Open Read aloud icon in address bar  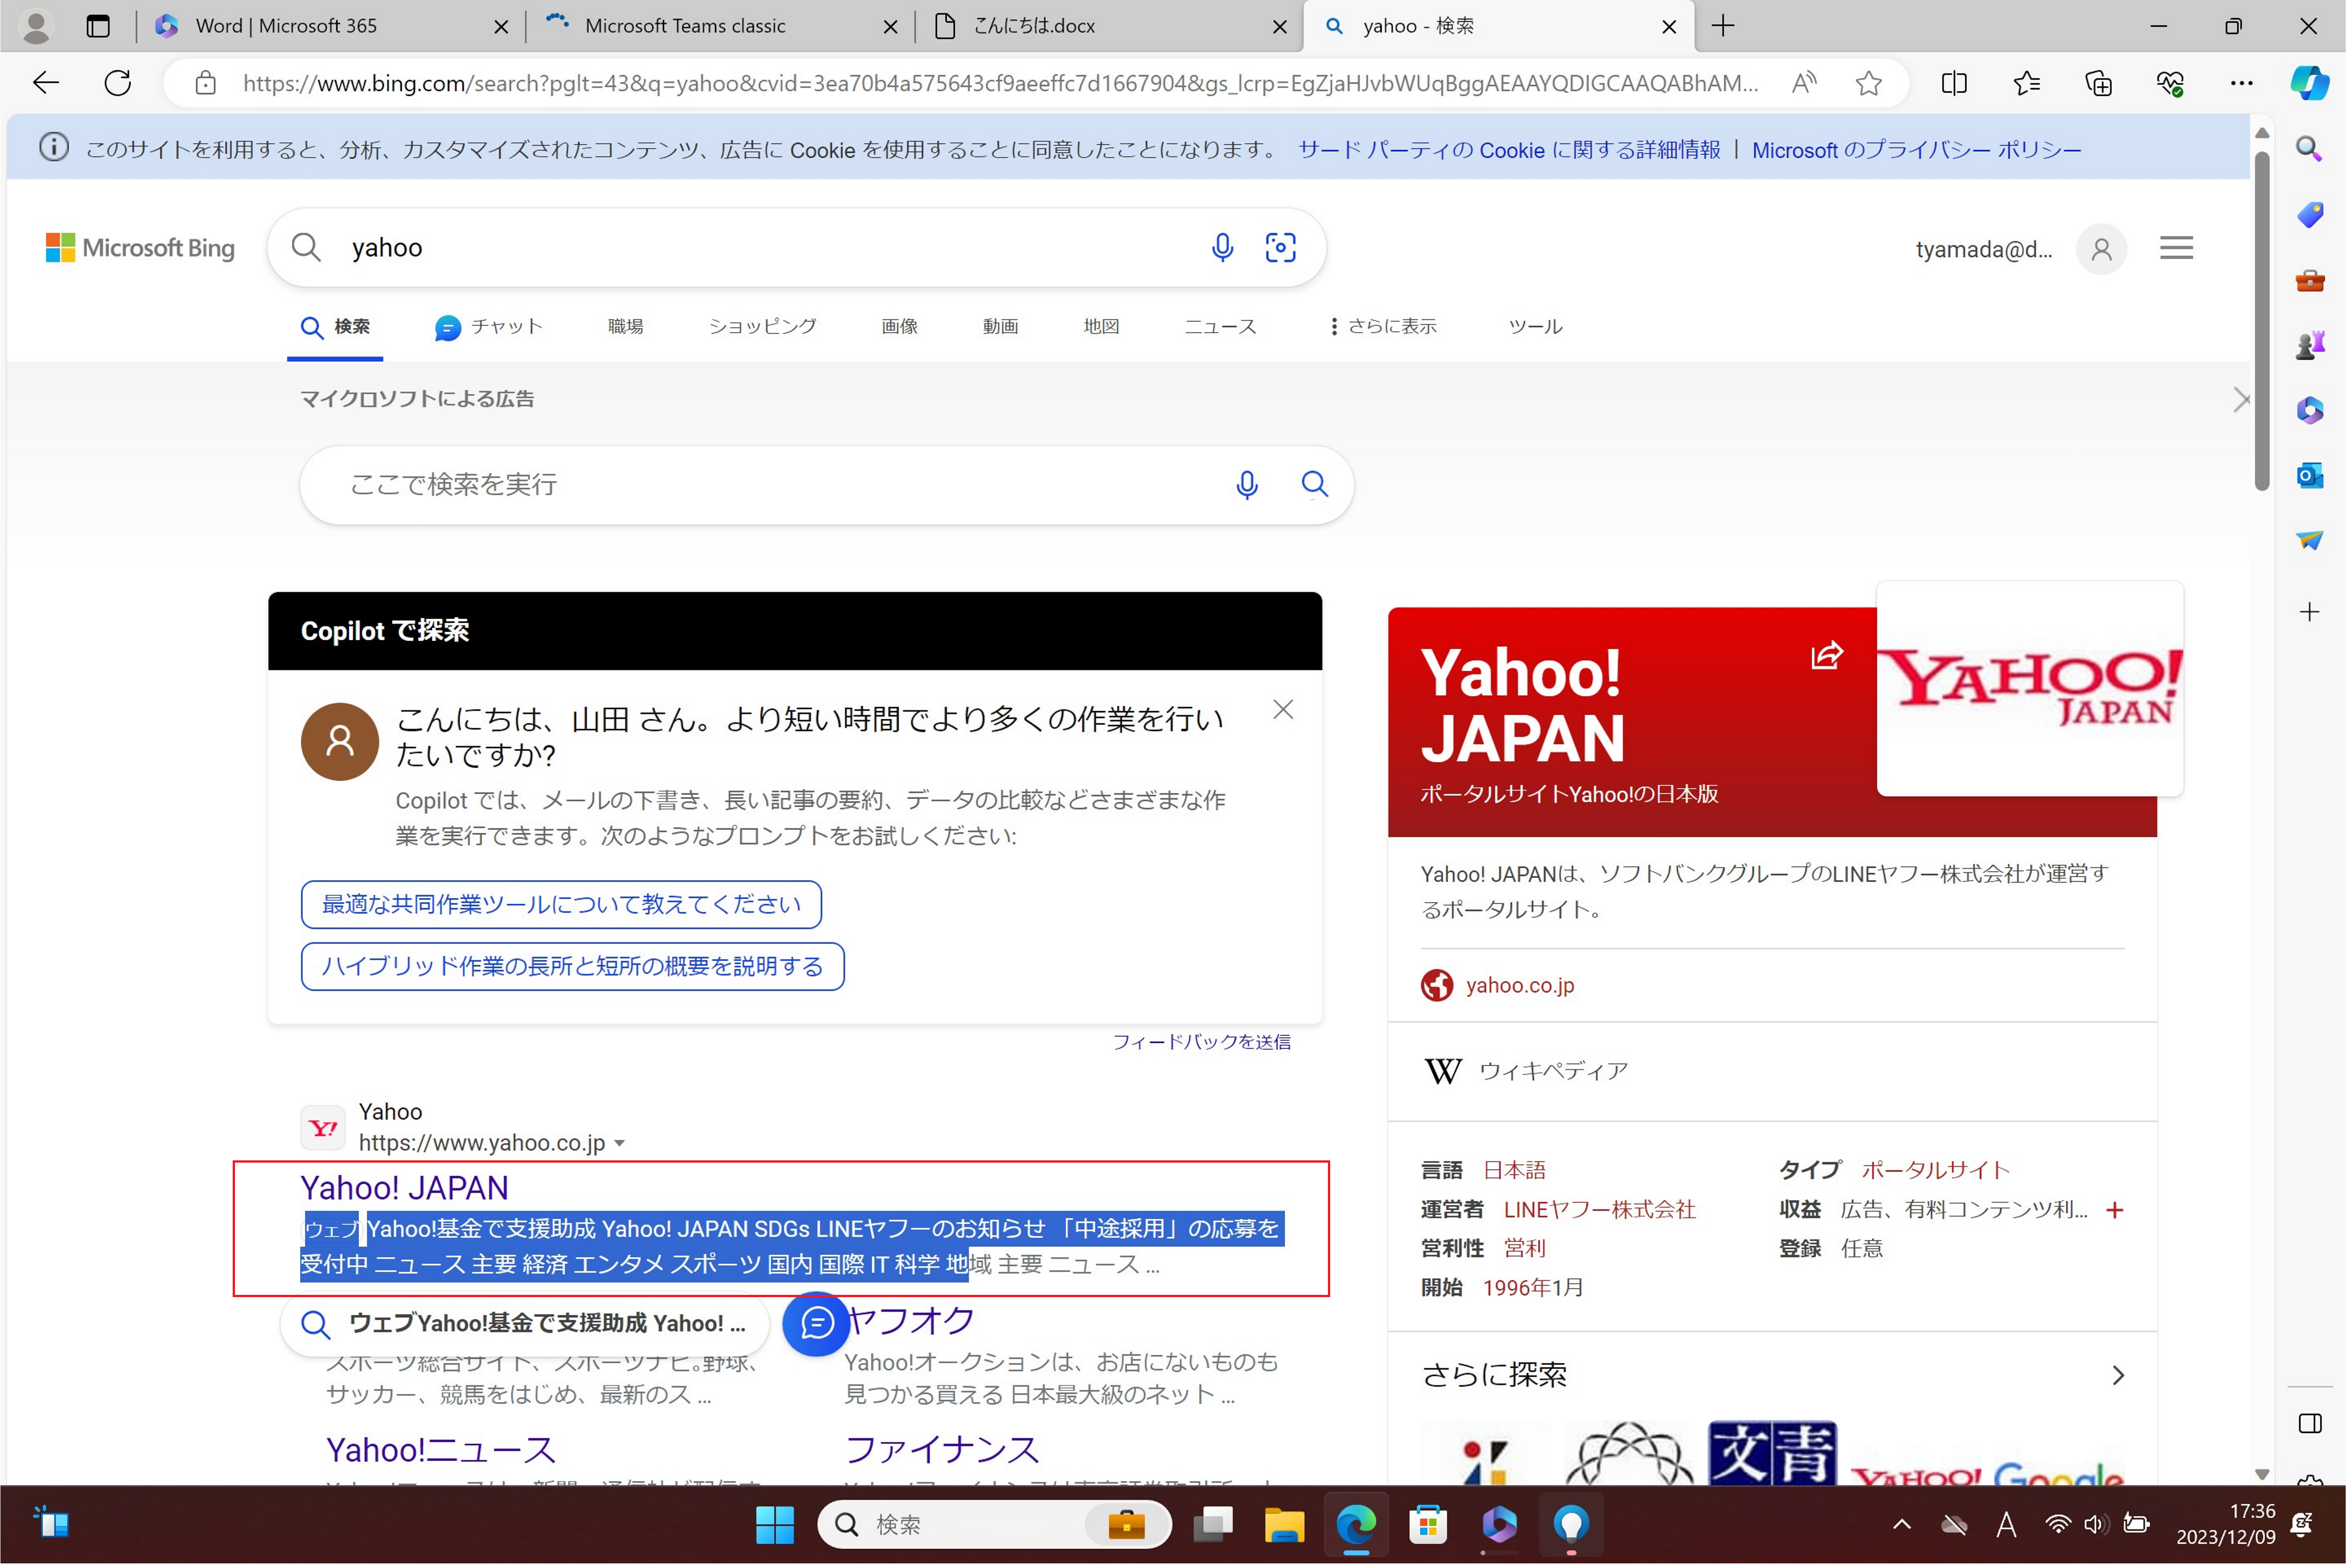click(x=1805, y=83)
